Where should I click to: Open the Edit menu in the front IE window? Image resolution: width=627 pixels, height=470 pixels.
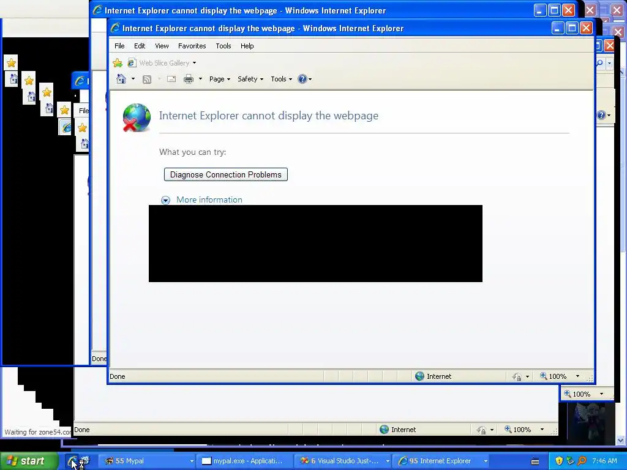click(x=140, y=46)
